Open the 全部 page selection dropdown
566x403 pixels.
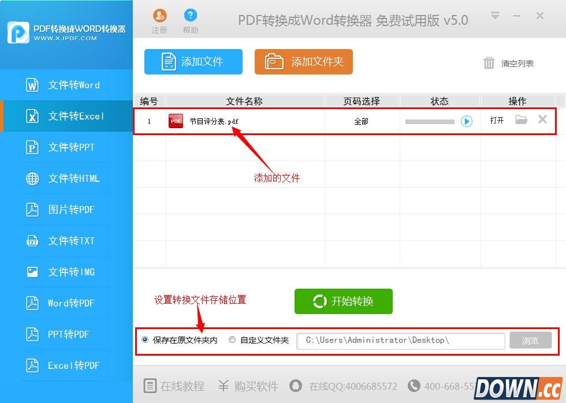(362, 121)
